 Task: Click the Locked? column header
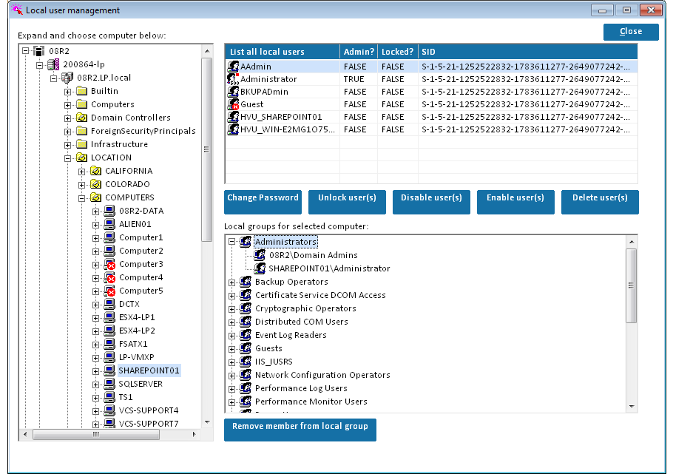397,52
